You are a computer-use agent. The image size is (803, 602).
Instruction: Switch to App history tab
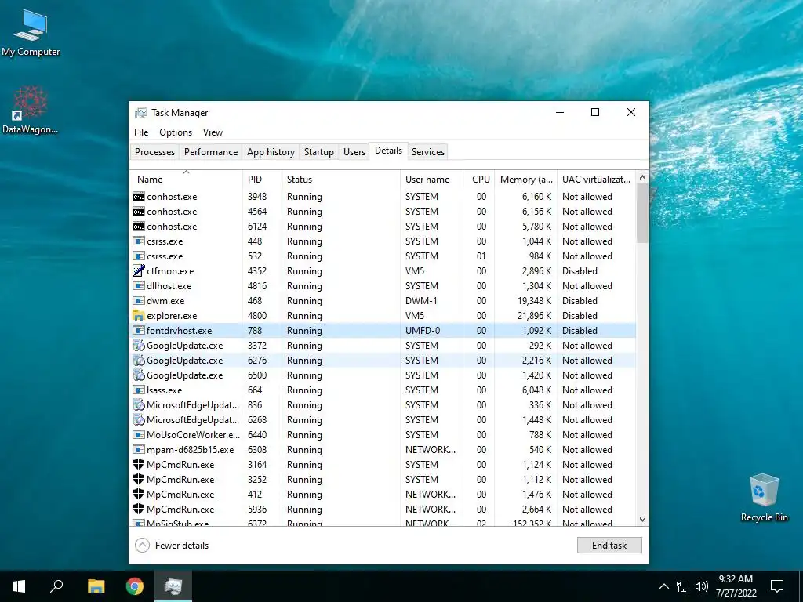pyautogui.click(x=271, y=152)
